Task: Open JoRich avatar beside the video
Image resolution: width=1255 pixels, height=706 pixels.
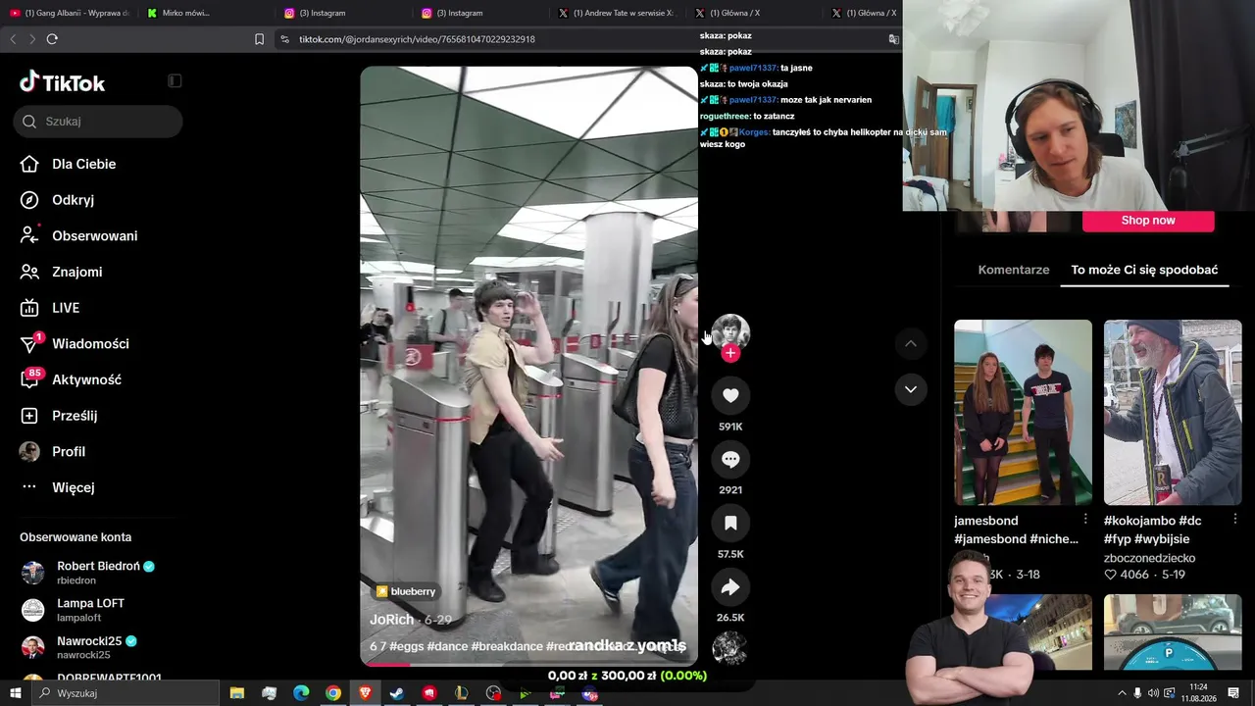Action: [x=730, y=333]
